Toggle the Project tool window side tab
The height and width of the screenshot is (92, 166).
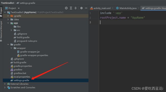[1, 12]
